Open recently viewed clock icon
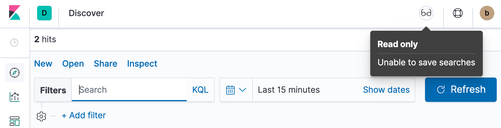This screenshot has height=128, width=501. pos(14,43)
